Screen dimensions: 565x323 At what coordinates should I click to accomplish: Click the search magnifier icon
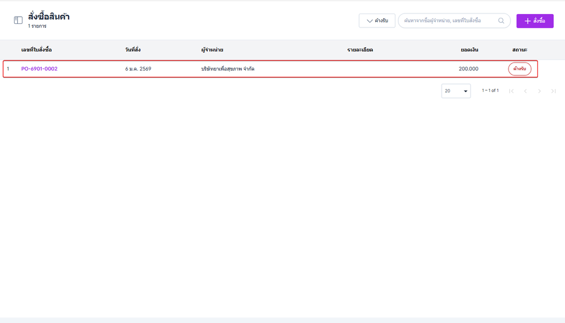point(501,20)
